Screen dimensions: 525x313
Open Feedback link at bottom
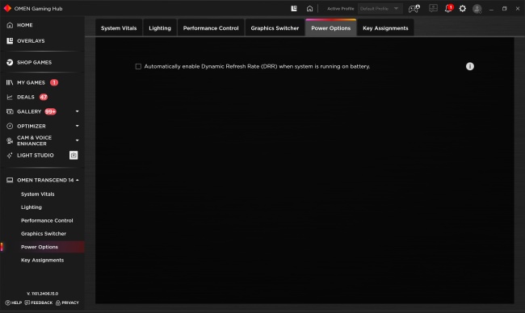(x=39, y=303)
